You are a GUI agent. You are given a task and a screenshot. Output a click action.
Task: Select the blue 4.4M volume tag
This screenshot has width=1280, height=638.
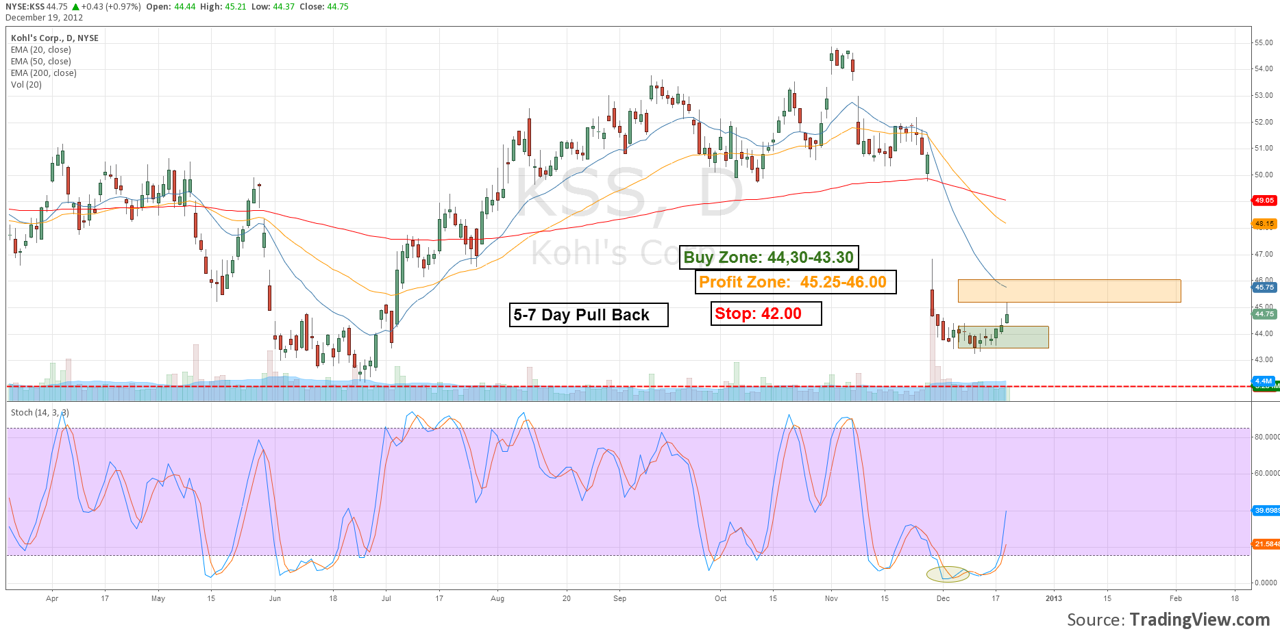pyautogui.click(x=1264, y=381)
